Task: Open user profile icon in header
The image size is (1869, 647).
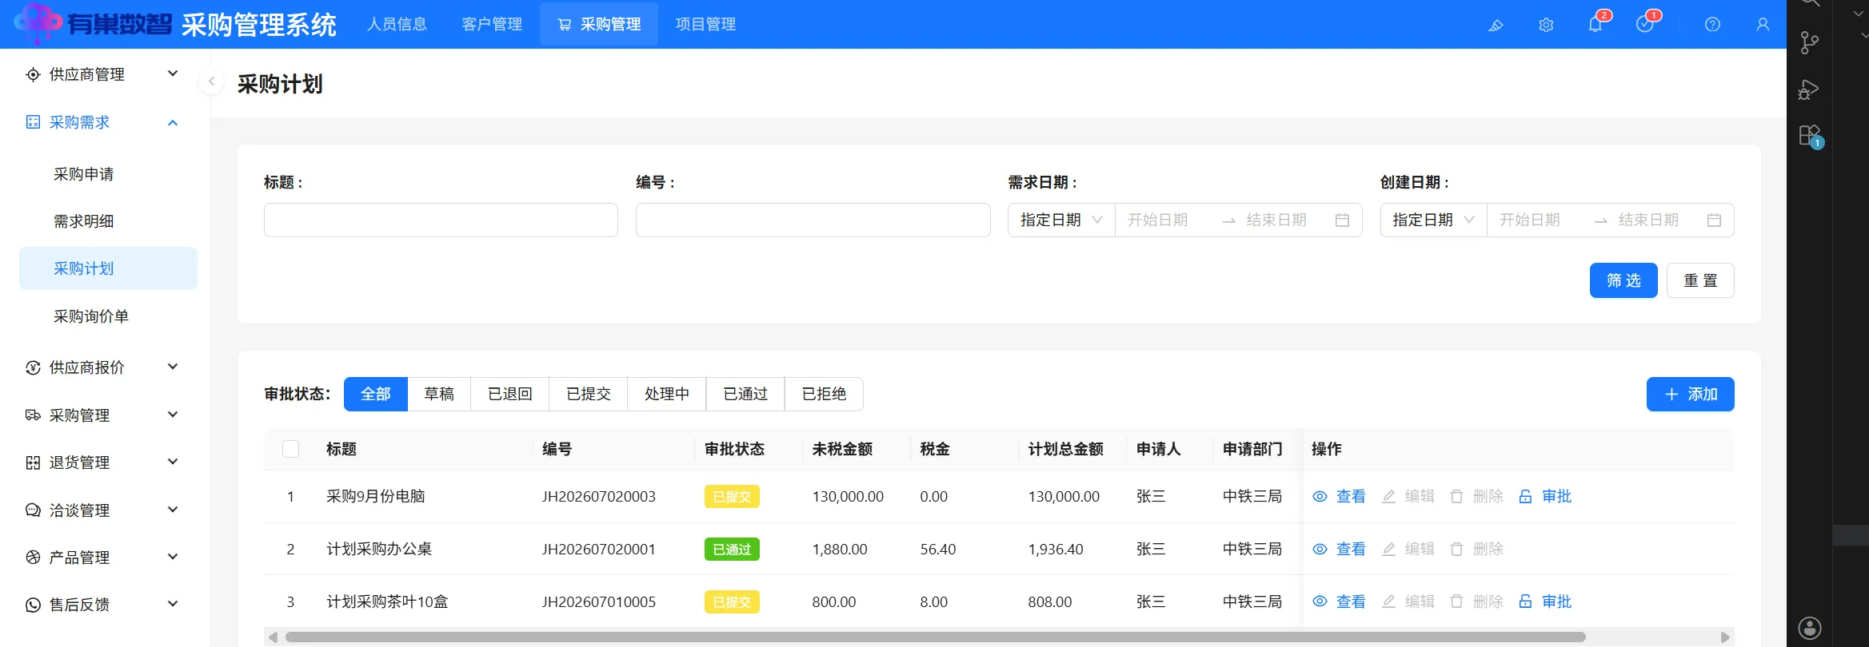Action: pyautogui.click(x=1763, y=25)
